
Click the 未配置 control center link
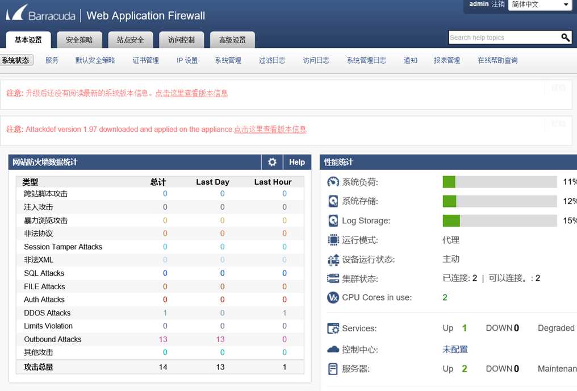455,349
